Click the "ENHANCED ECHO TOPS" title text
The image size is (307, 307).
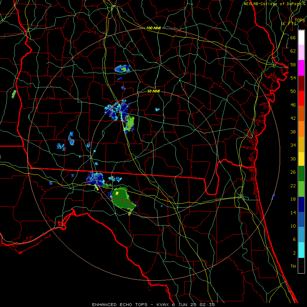click(120, 305)
